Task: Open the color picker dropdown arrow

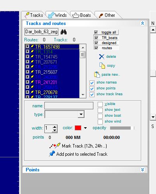Action: pos(85,128)
